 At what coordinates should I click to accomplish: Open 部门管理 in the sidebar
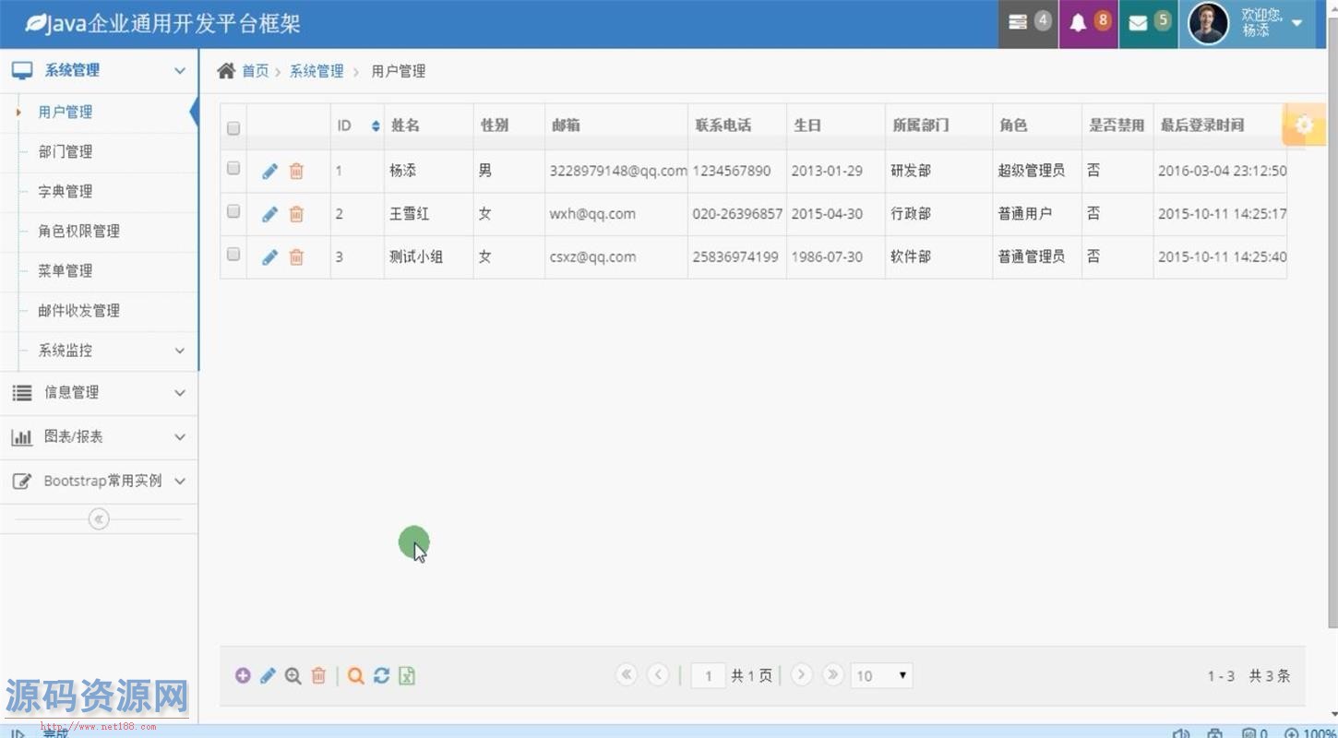66,151
